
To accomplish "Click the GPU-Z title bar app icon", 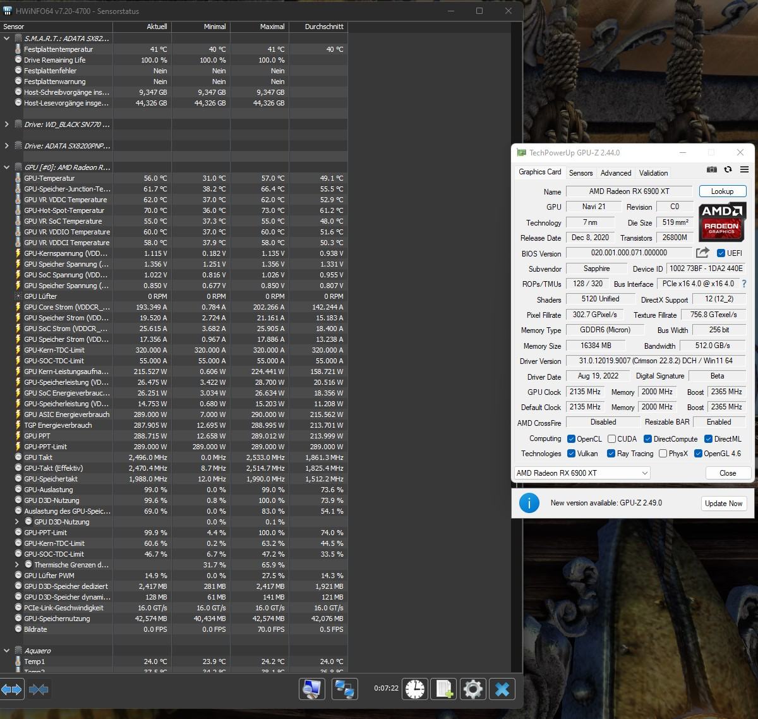I will click(521, 152).
